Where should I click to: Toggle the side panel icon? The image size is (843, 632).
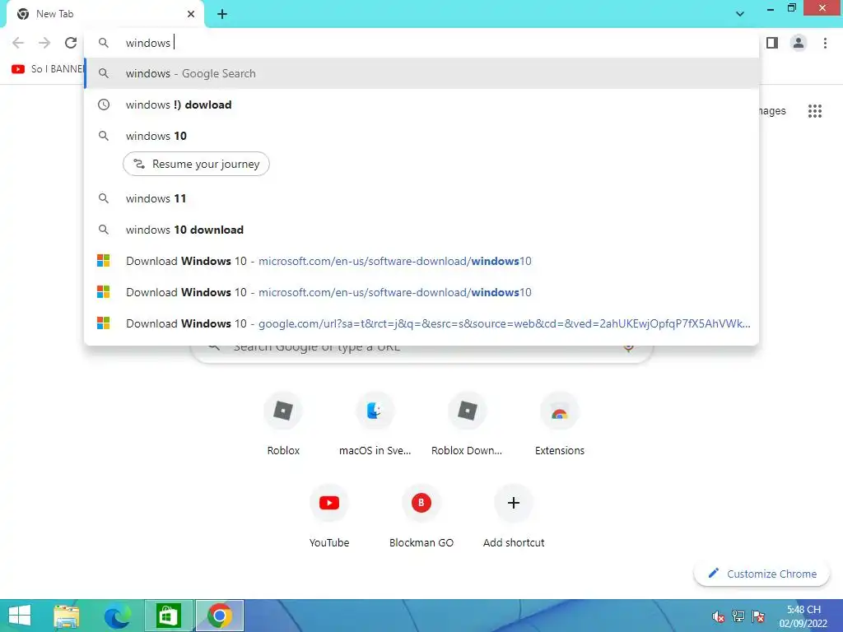coord(772,43)
